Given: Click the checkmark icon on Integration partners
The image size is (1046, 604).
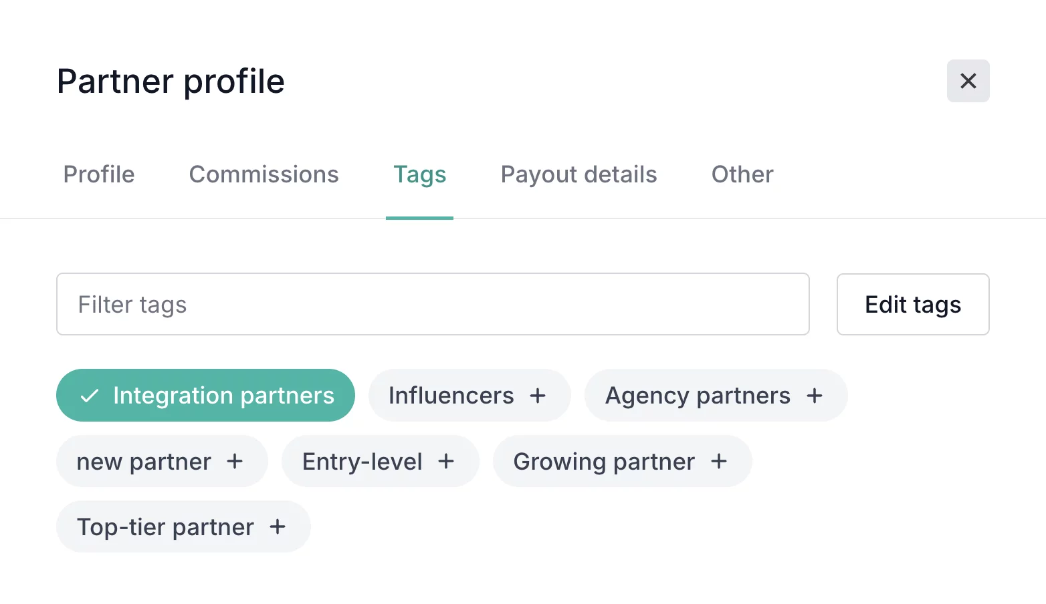Looking at the screenshot, I should [x=90, y=396].
